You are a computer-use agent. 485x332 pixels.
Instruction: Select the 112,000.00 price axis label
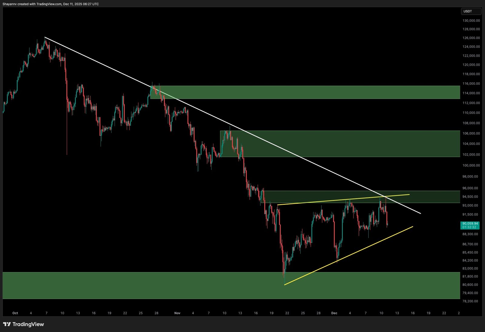click(471, 103)
